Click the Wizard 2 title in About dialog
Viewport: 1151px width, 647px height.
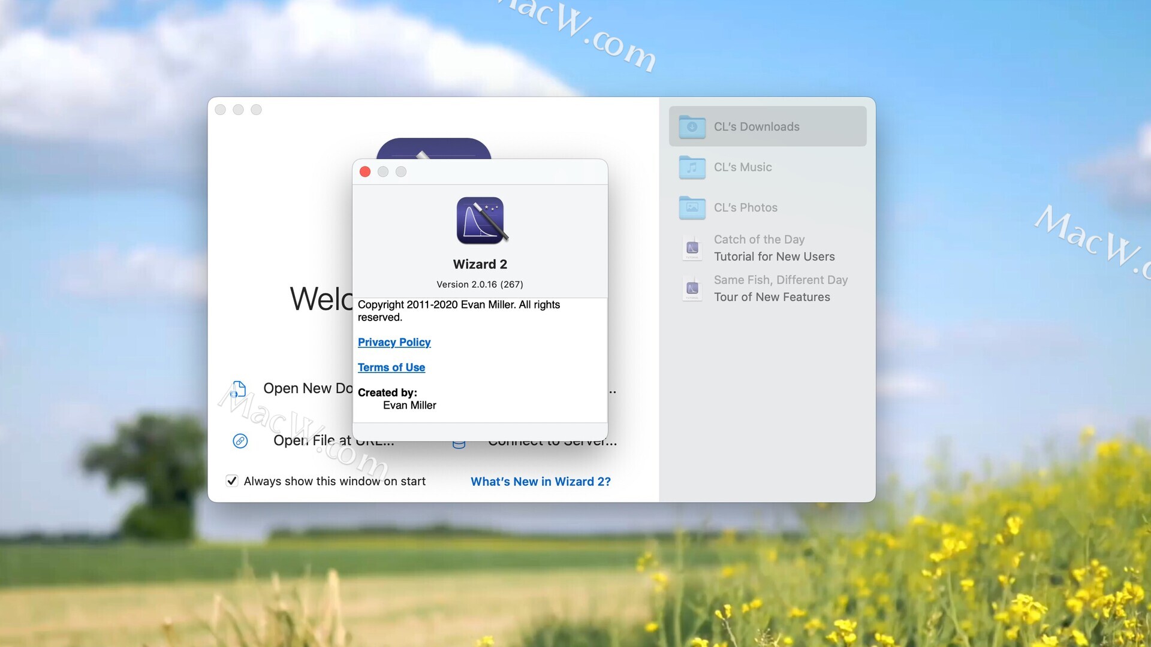coord(480,264)
